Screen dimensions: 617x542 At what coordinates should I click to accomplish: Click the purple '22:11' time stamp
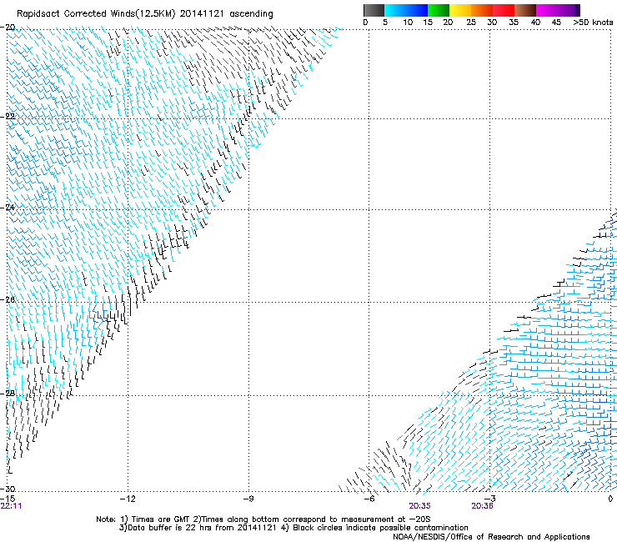coord(11,506)
